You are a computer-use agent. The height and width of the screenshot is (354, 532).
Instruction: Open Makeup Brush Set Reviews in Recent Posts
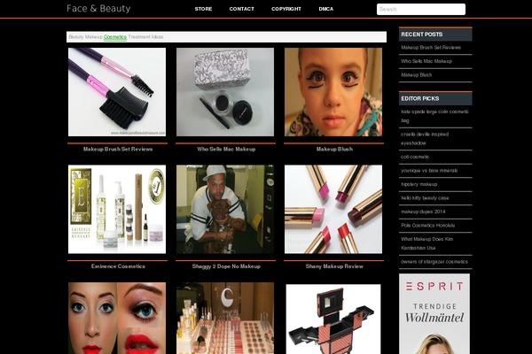(431, 48)
